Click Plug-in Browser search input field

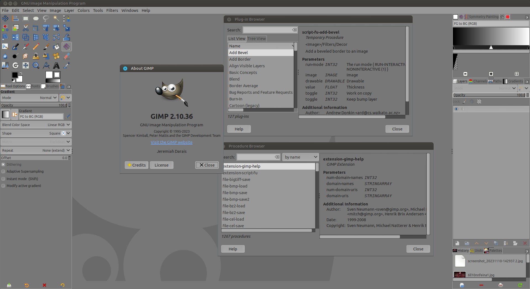coord(267,30)
